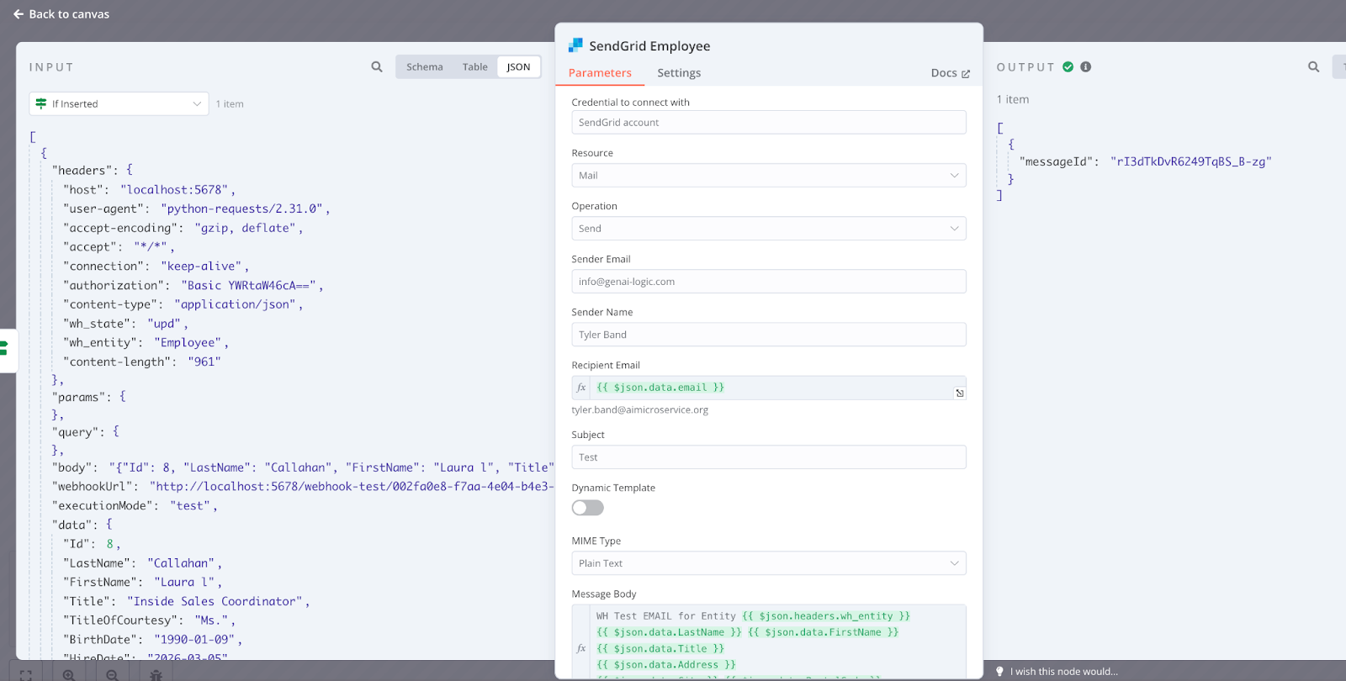
Task: Click the SendGrid account credential field
Action: pos(768,122)
